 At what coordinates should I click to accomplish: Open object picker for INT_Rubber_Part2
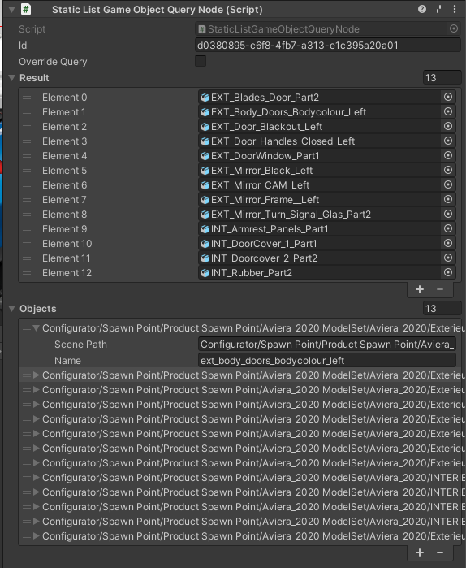click(448, 272)
